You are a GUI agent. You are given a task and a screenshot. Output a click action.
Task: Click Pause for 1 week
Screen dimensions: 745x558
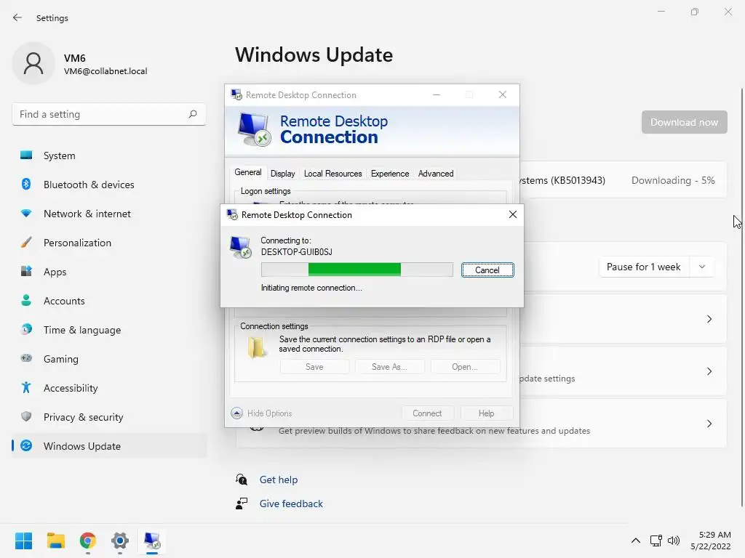[x=643, y=267]
